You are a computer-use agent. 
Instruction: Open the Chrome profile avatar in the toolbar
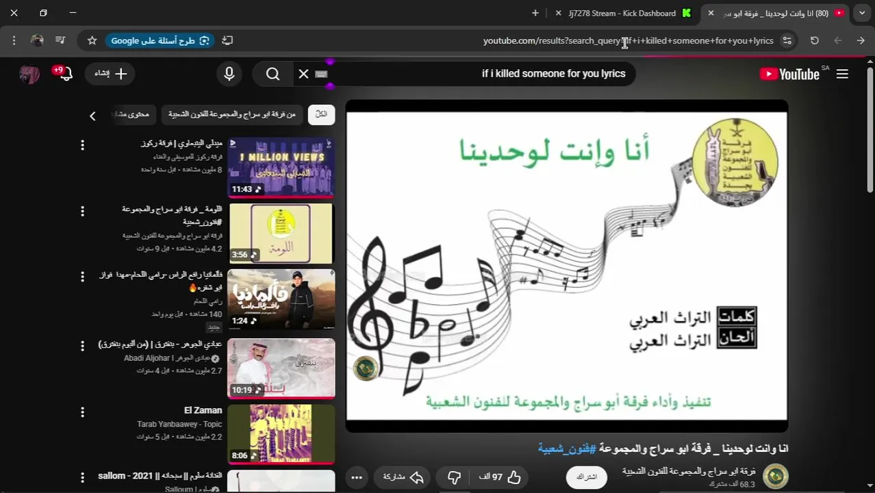pos(38,40)
